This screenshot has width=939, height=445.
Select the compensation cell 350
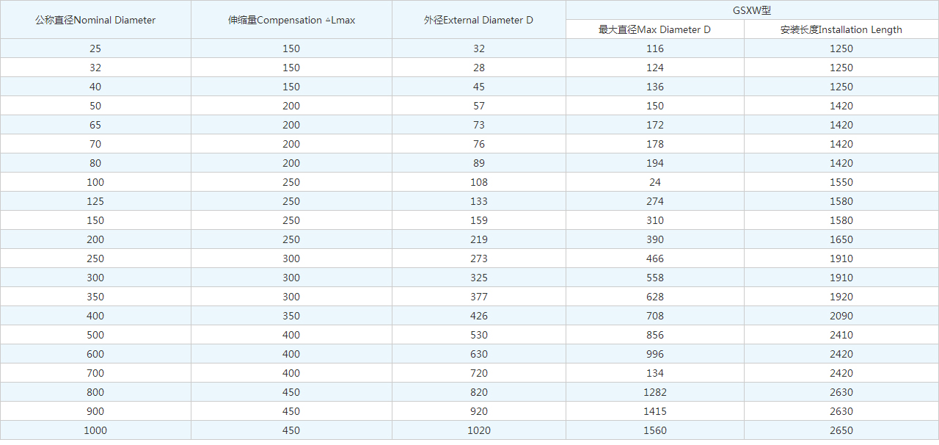(291, 316)
